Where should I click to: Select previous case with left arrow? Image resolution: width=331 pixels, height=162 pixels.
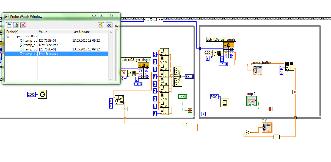(145, 20)
